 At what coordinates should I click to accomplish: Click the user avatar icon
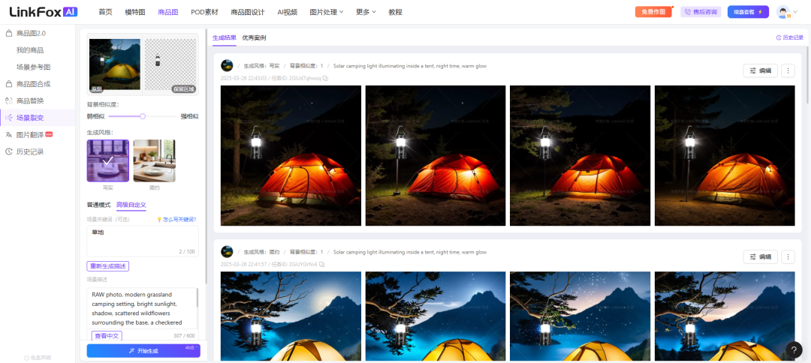coord(783,13)
